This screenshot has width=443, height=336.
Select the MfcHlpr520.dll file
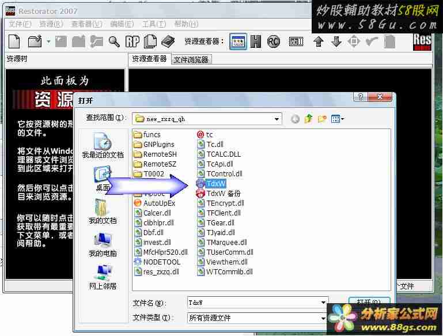pyautogui.click(x=161, y=252)
